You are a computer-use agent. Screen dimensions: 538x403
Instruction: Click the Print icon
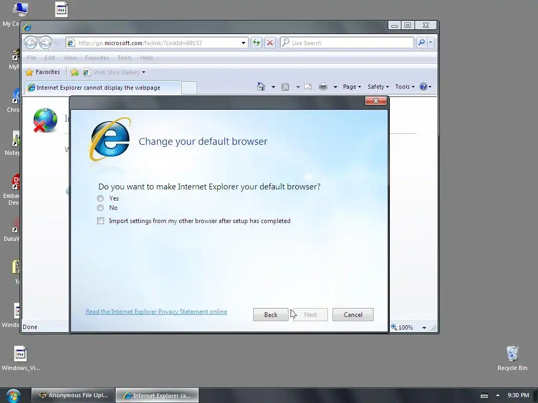click(x=323, y=87)
